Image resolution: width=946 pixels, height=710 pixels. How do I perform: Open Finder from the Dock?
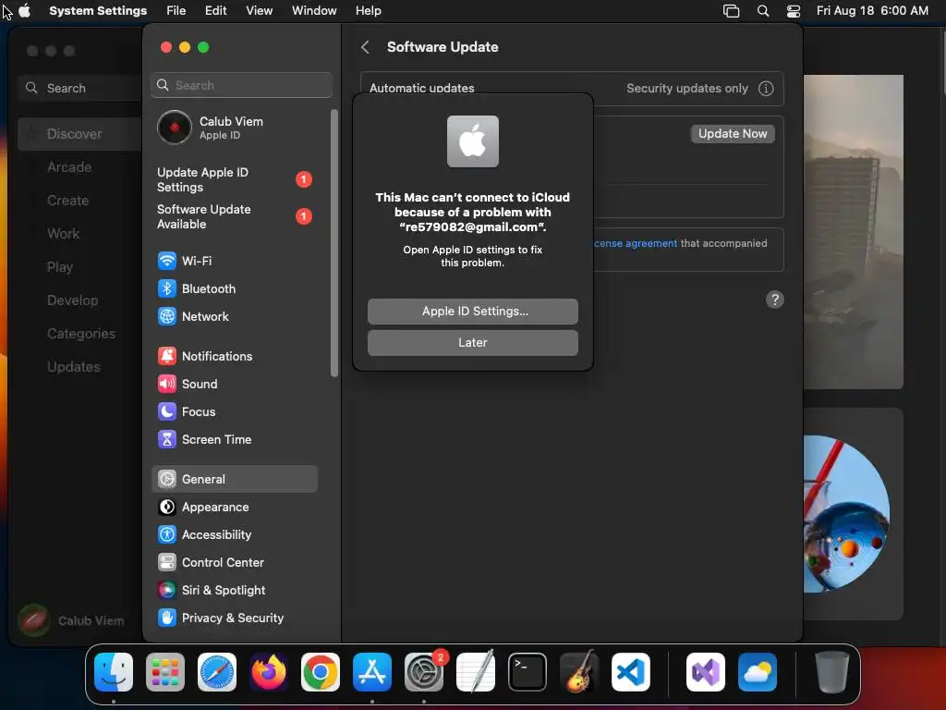[114, 672]
